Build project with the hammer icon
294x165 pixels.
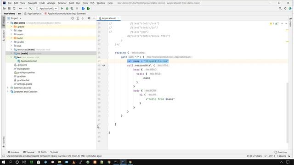[31, 8]
